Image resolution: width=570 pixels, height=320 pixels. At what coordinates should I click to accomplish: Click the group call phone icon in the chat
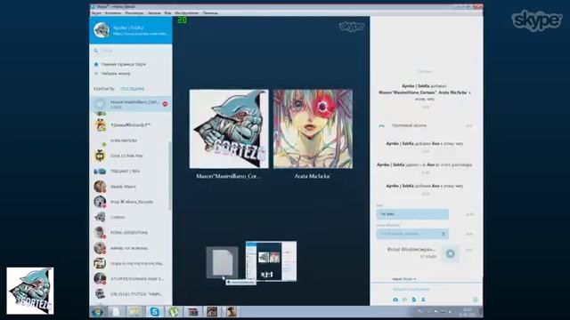pyautogui.click(x=381, y=125)
